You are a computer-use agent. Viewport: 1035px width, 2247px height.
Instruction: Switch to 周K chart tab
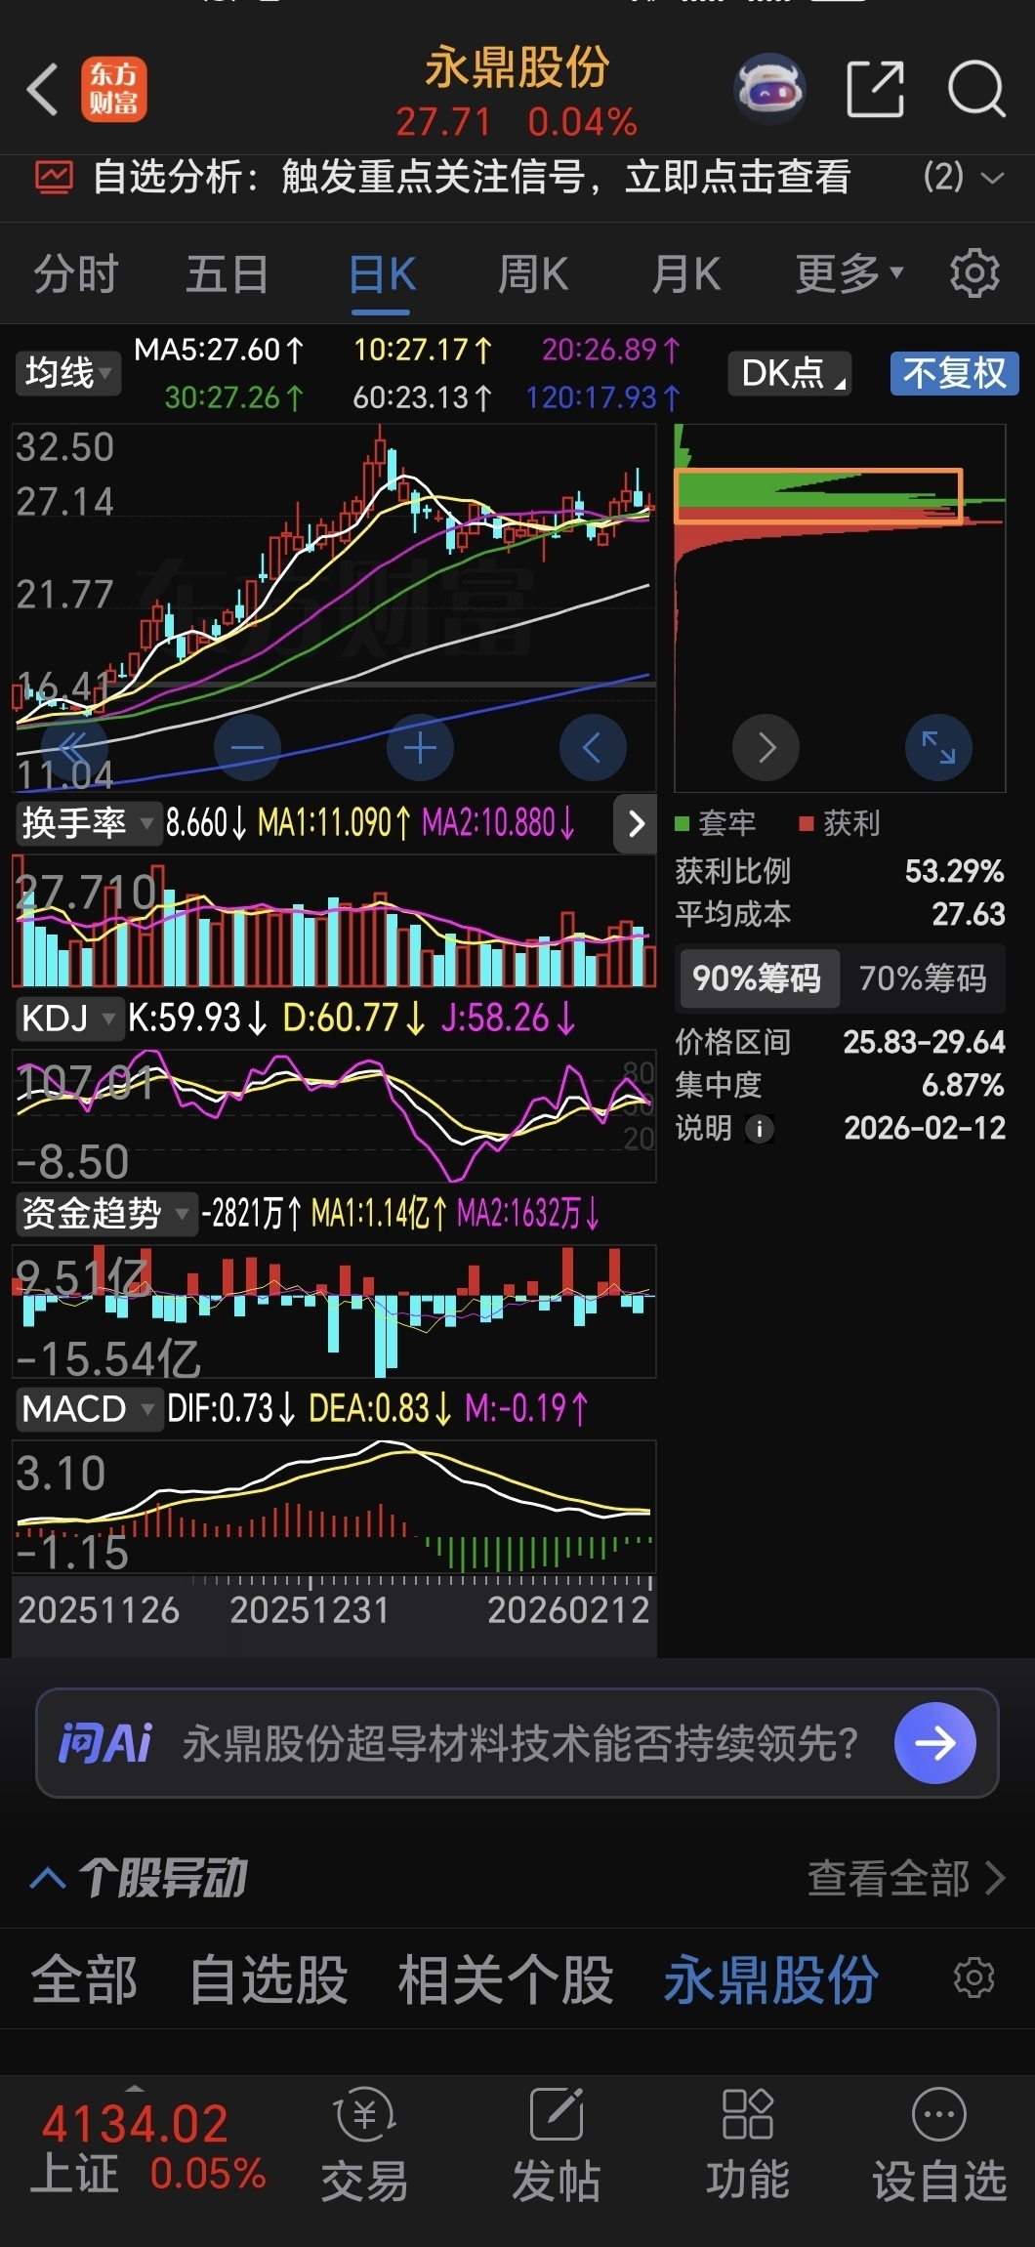coord(533,273)
